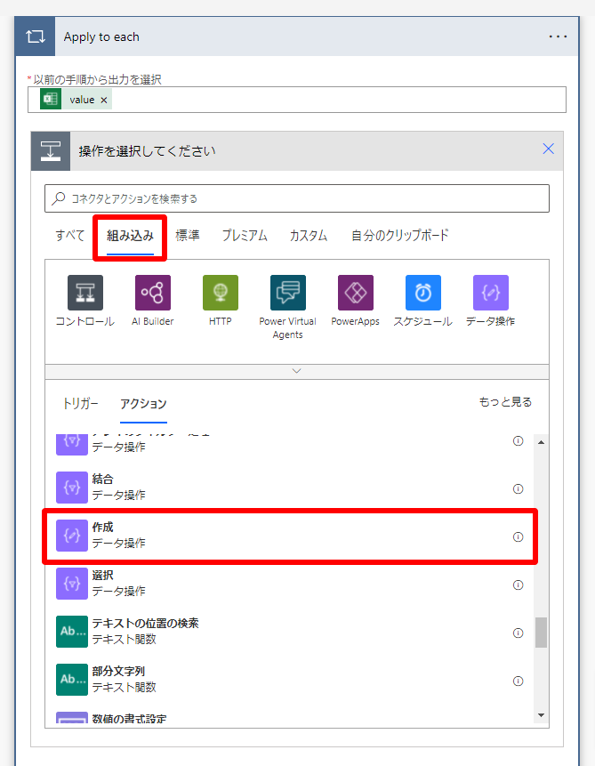Click the previous-step output input field
The width and height of the screenshot is (595, 766).
pos(297,100)
